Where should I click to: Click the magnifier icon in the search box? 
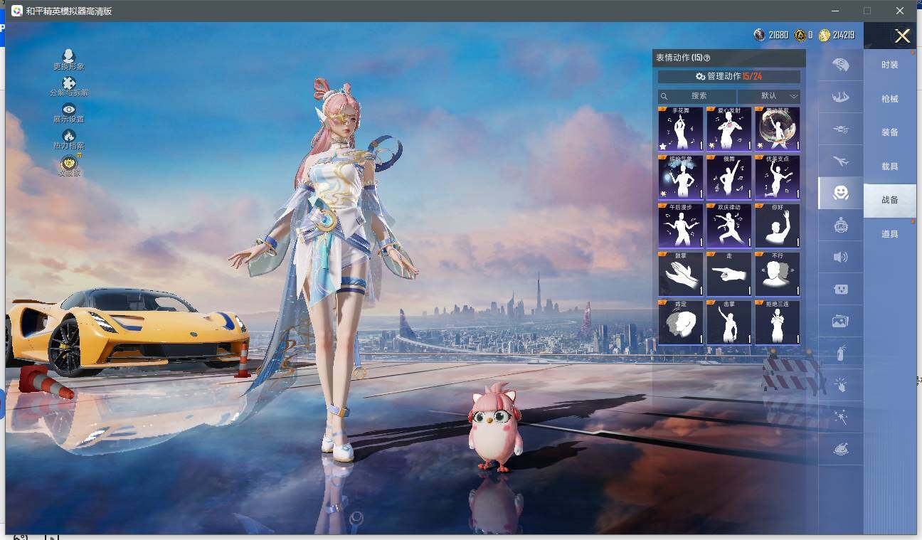[664, 96]
